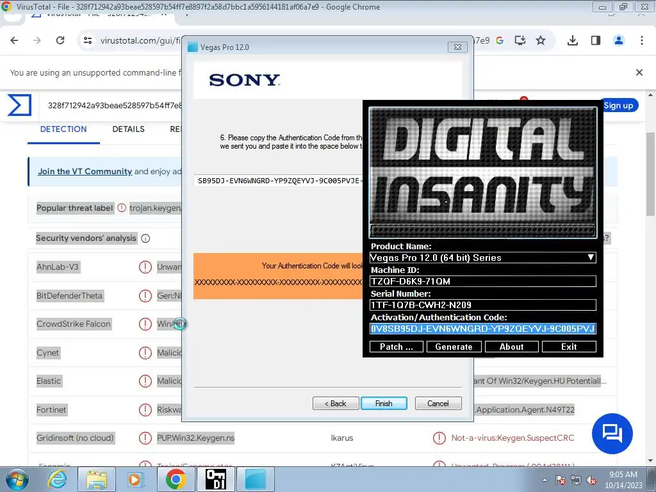Viewport: 656px width, 492px height.
Task: Bookmark this page with the star icon
Action: tap(541, 40)
